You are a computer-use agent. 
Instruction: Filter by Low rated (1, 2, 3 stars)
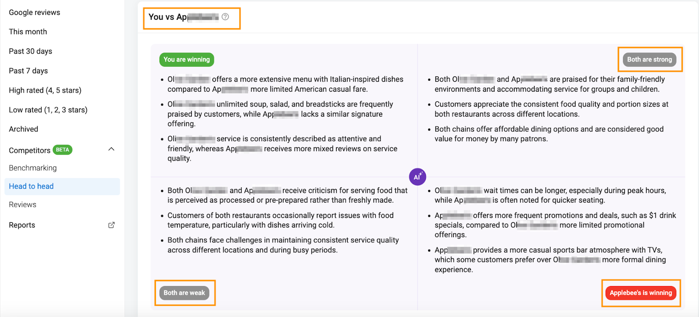coord(48,110)
